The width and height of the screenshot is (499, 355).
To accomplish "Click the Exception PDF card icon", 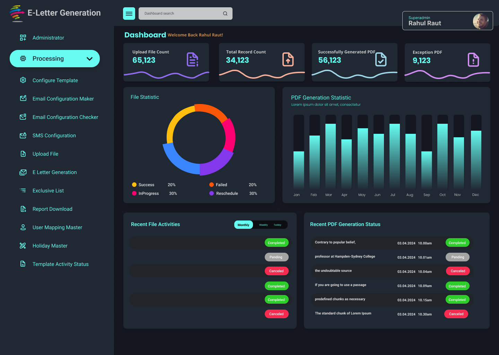I will (473, 60).
